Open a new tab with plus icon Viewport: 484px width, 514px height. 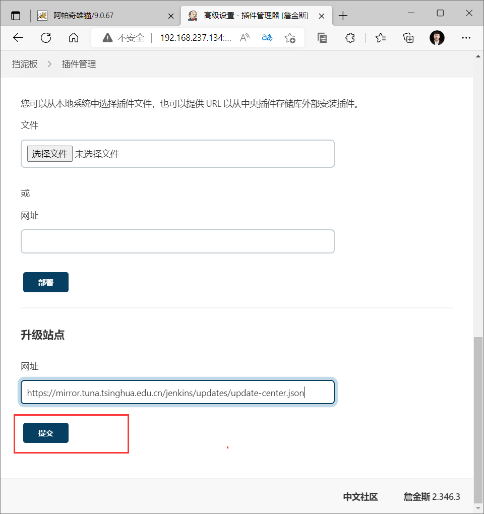(343, 16)
